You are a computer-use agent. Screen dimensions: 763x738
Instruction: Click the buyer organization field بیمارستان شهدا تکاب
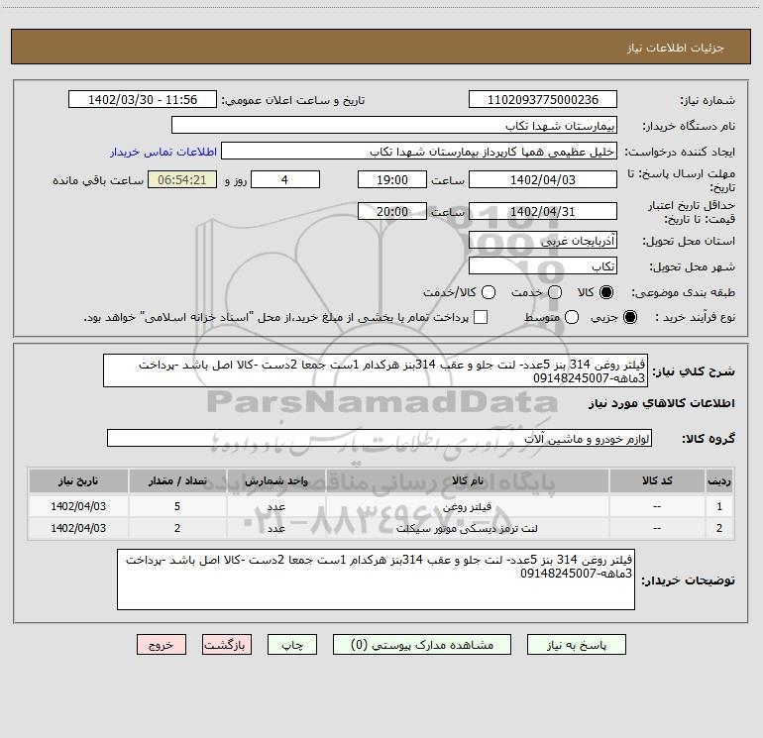pyautogui.click(x=394, y=126)
